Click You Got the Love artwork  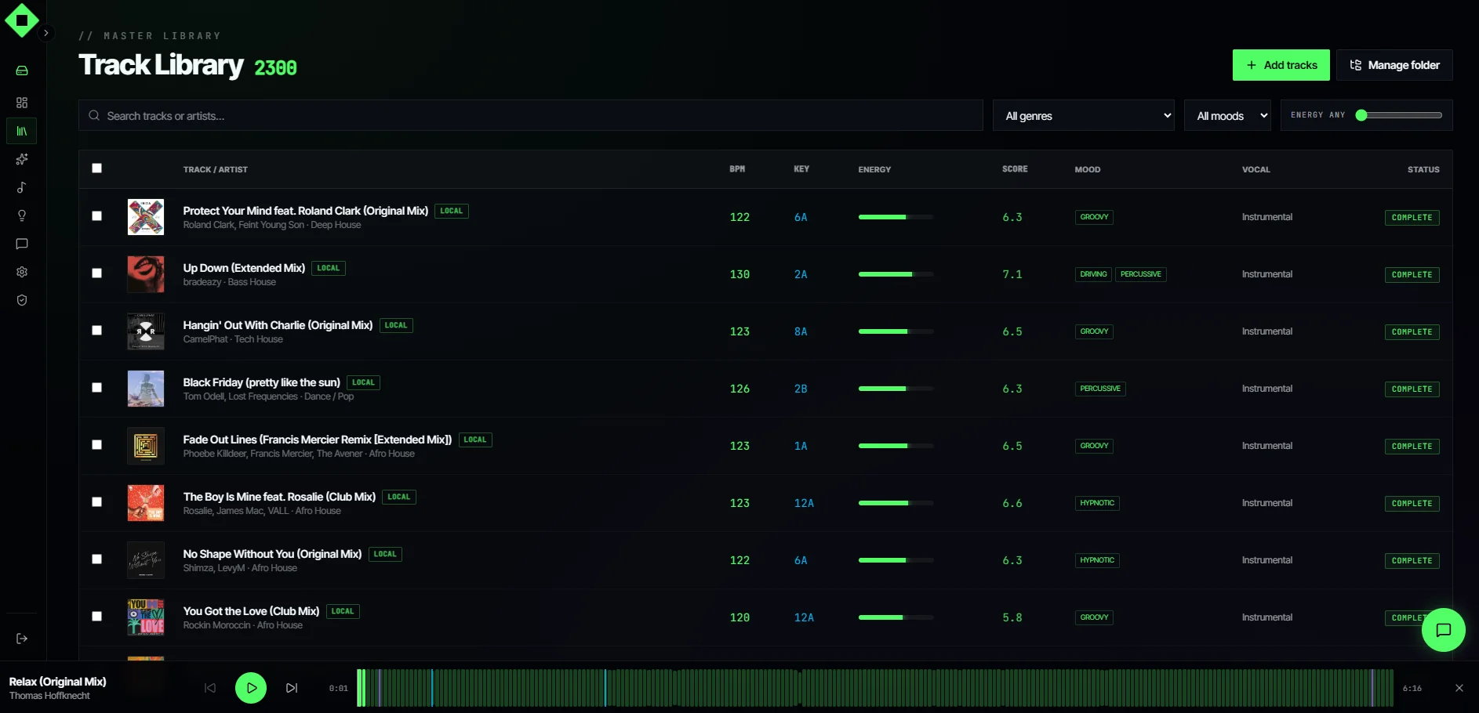tap(146, 617)
